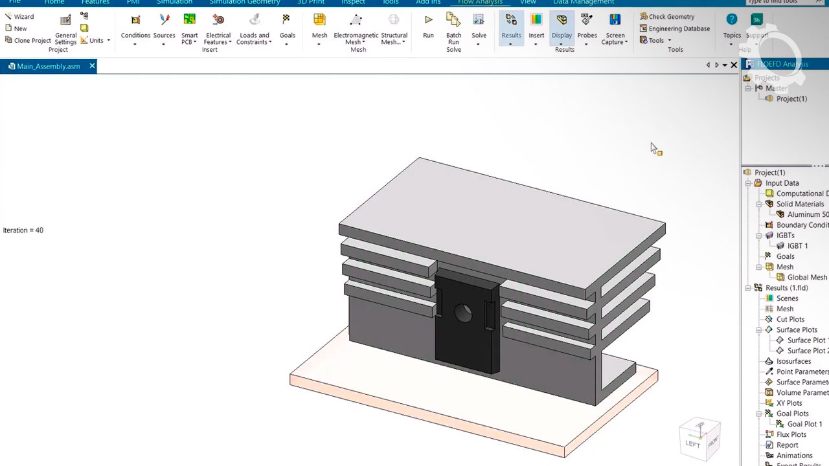The width and height of the screenshot is (829, 466).
Task: Open Smart PCB tool
Action: click(189, 21)
